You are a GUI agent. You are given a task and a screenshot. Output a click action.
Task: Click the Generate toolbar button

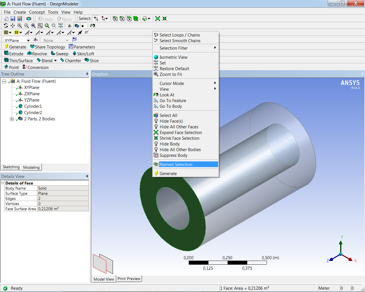coord(15,47)
